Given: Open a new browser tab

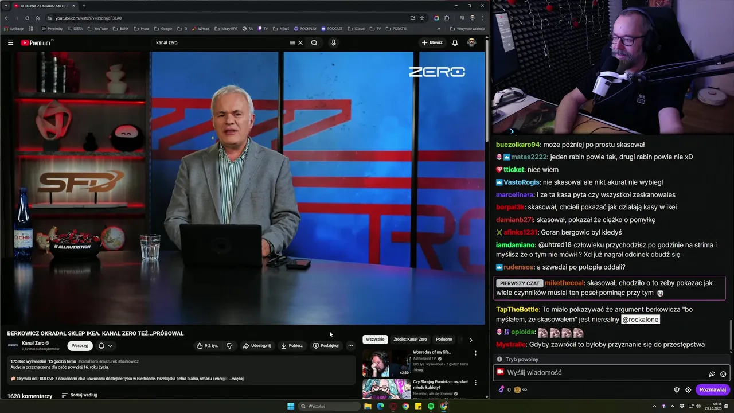Looking at the screenshot, I should tap(84, 6).
